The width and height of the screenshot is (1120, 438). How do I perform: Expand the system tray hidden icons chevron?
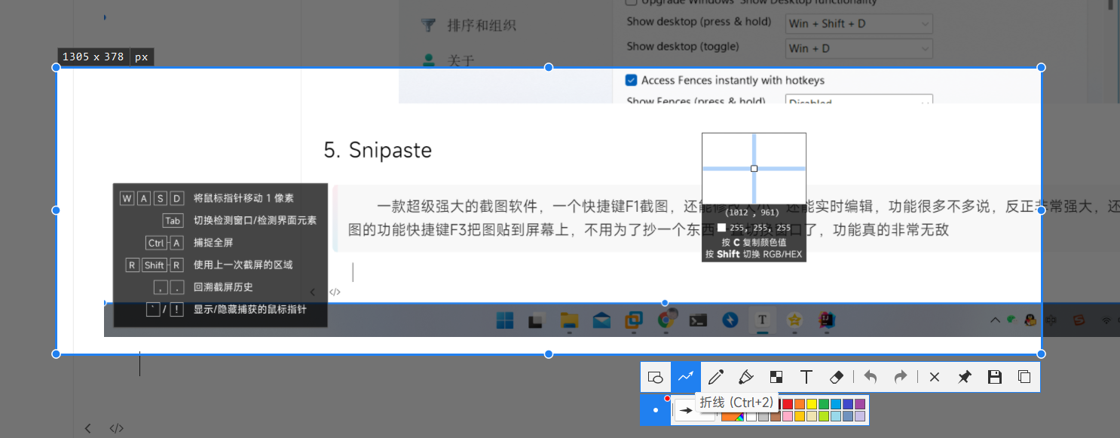(x=995, y=320)
